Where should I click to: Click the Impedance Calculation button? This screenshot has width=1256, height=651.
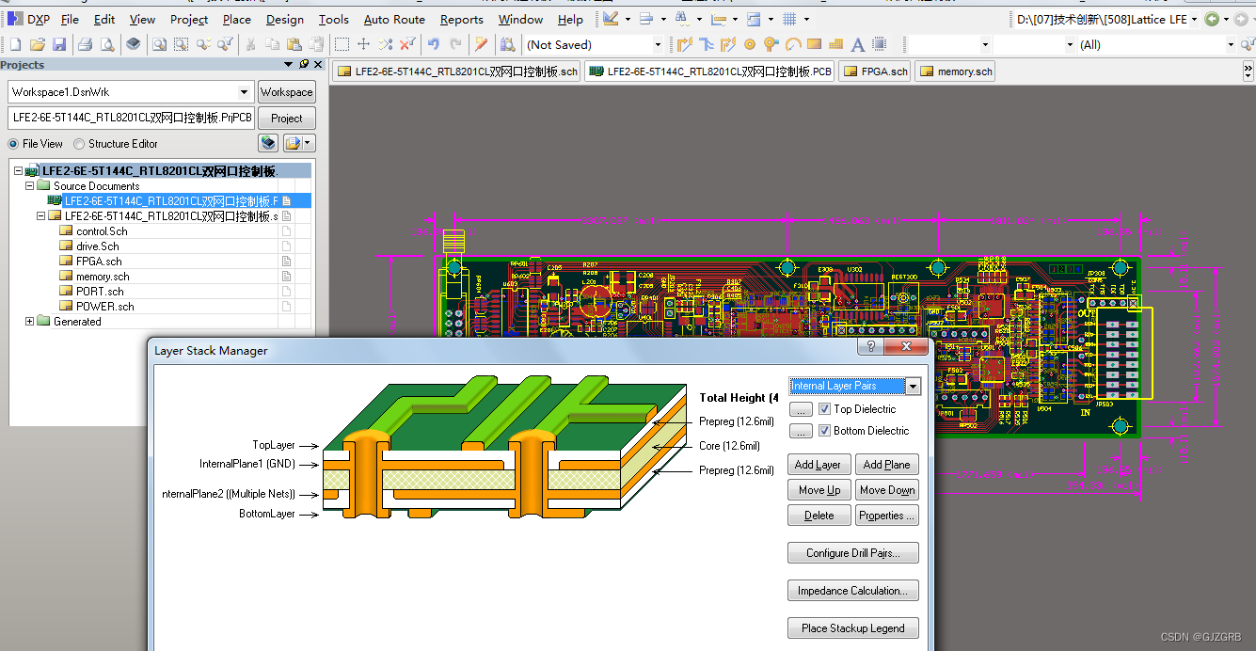852,590
